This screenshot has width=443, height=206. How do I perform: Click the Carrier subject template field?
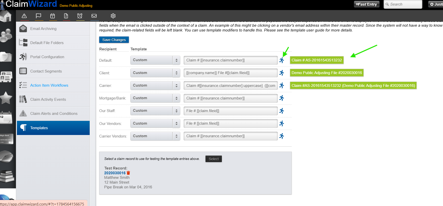pos(231,86)
